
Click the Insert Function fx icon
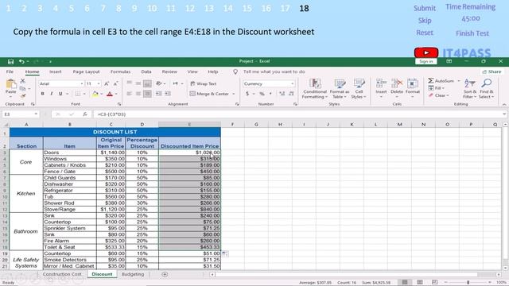pyautogui.click(x=85, y=114)
